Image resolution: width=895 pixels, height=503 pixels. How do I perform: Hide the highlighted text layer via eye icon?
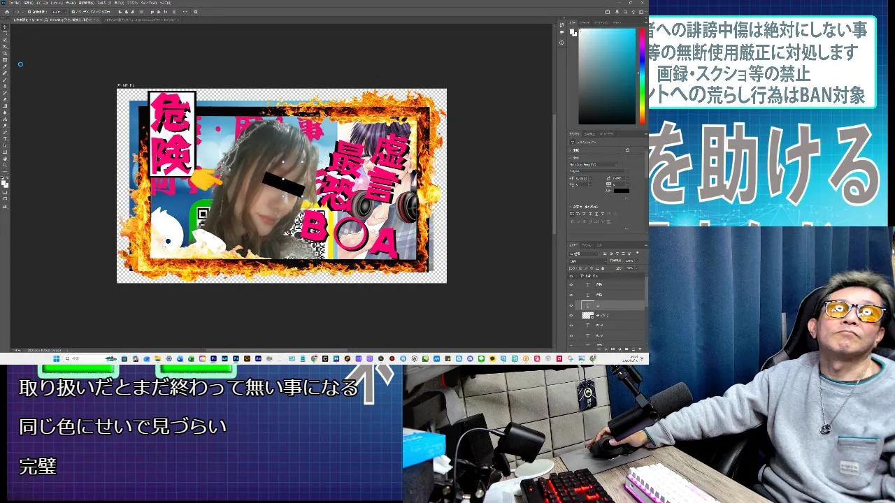pyautogui.click(x=571, y=305)
